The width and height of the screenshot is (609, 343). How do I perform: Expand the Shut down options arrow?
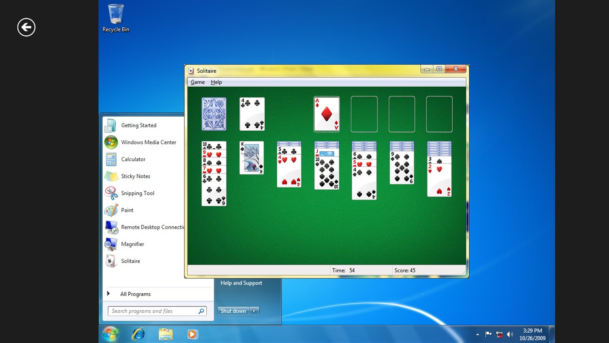coord(254,311)
